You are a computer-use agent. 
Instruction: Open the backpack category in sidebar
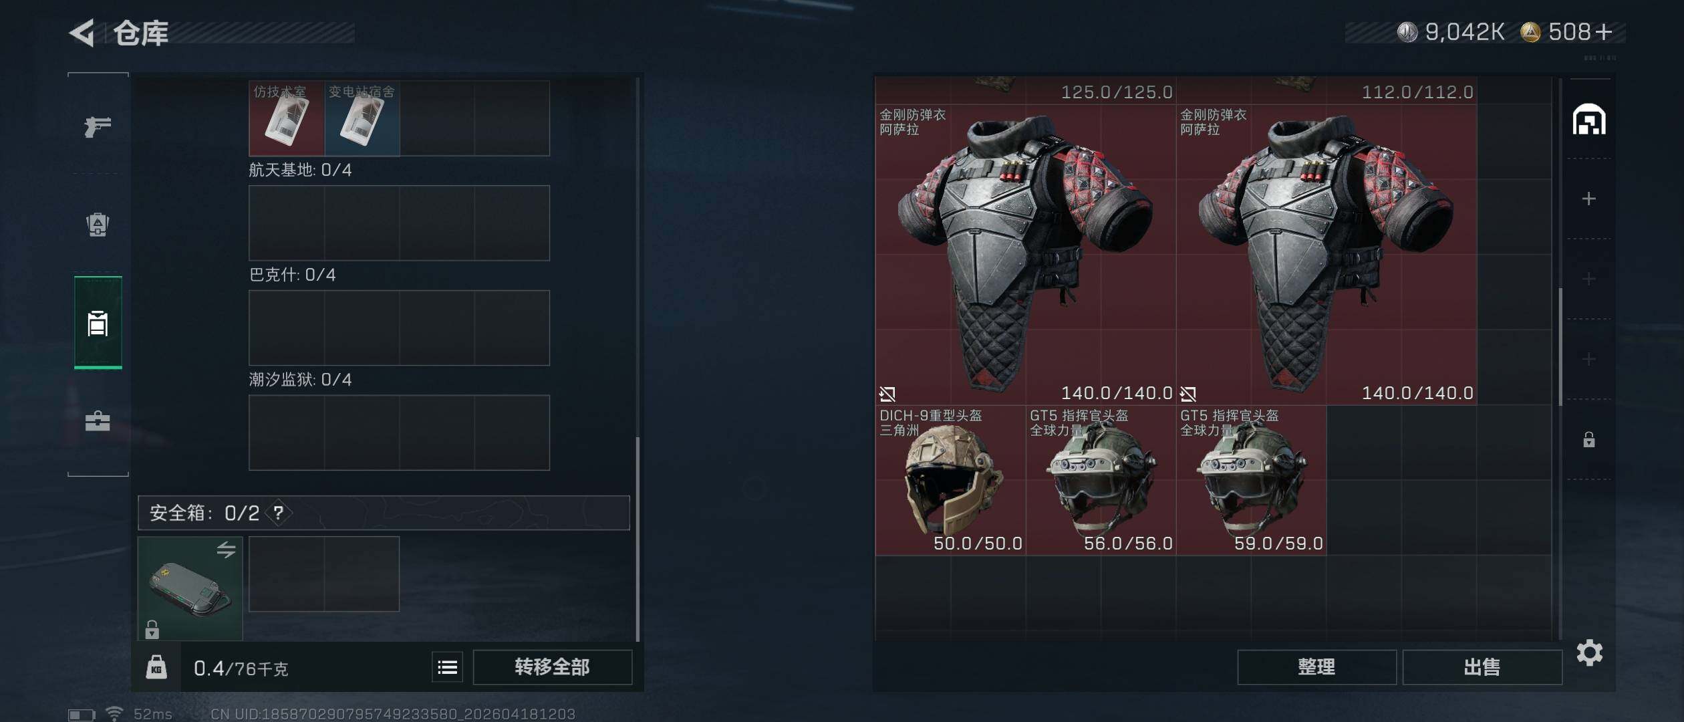(98, 224)
